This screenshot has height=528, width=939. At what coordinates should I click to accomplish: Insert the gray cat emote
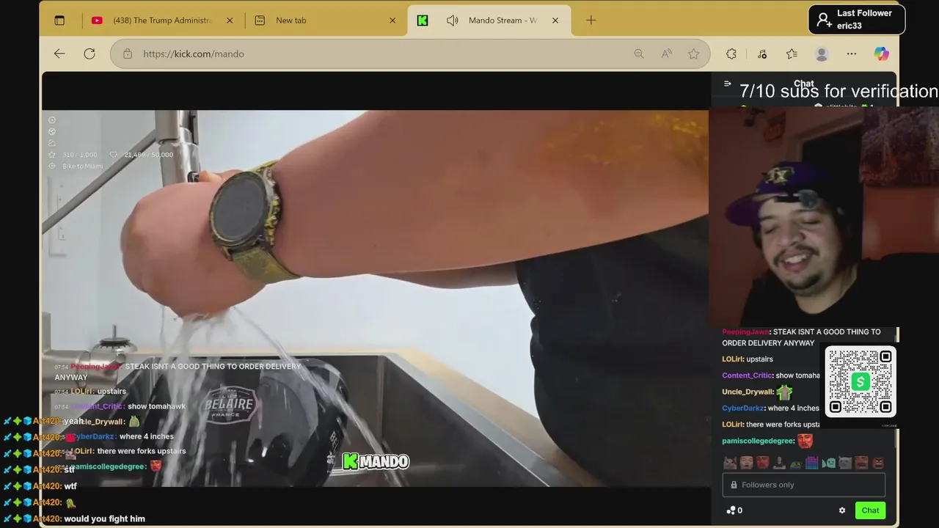(x=845, y=463)
